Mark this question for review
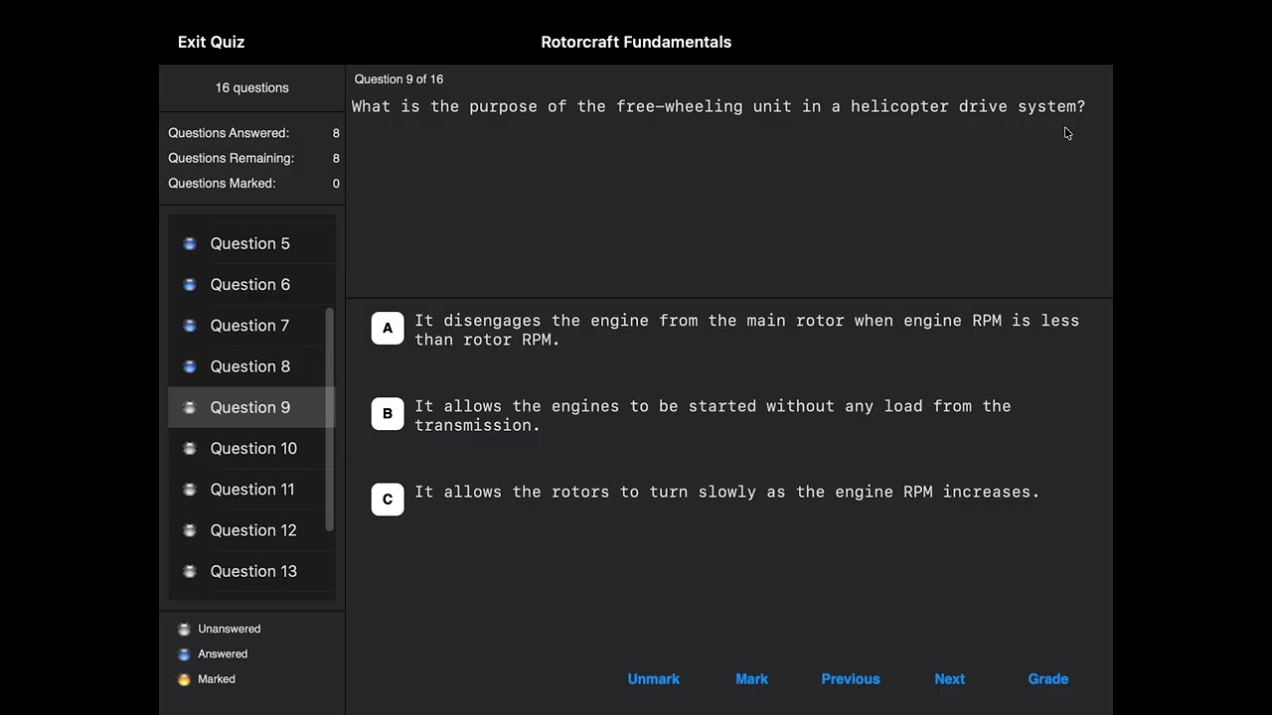1272x715 pixels. [x=751, y=679]
